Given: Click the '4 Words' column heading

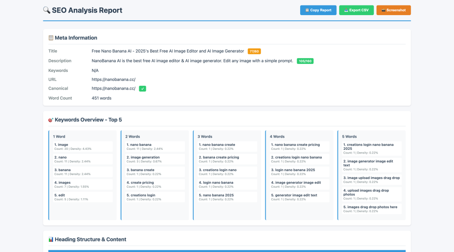Looking at the screenshot, I should pyautogui.click(x=277, y=136).
